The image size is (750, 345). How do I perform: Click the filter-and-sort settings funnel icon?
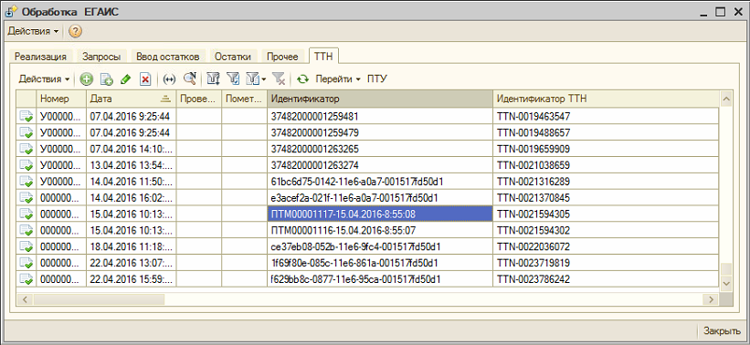(x=213, y=79)
